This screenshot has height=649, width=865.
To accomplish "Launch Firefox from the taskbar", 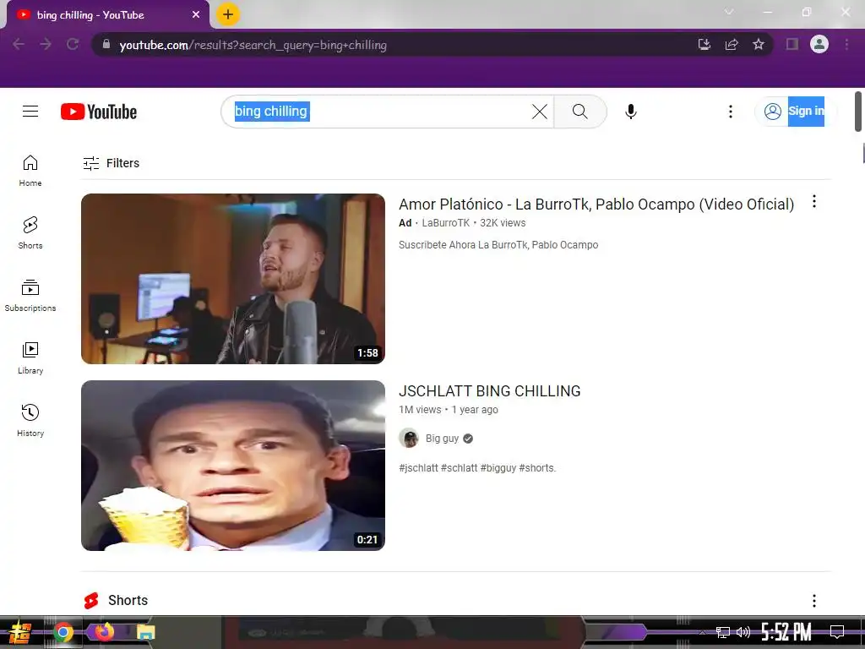I will (x=104, y=631).
